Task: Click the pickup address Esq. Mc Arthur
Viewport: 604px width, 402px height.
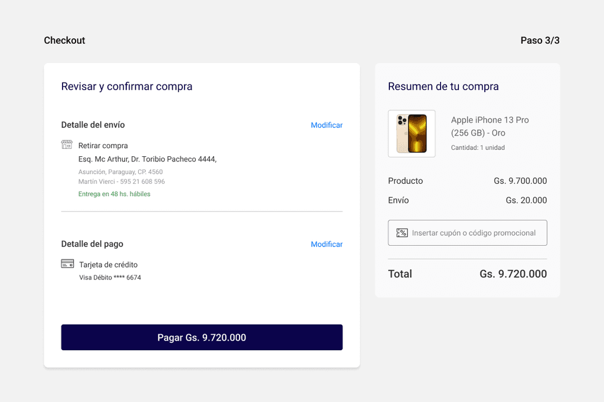Action: point(147,159)
